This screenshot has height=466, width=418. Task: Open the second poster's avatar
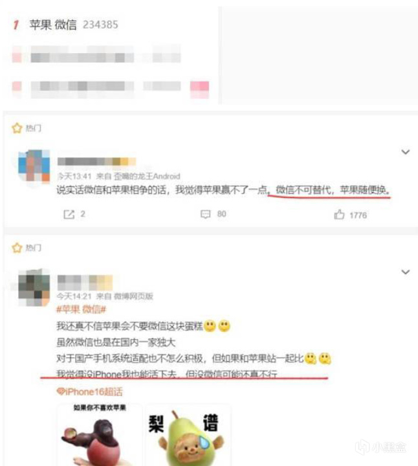coord(34,287)
